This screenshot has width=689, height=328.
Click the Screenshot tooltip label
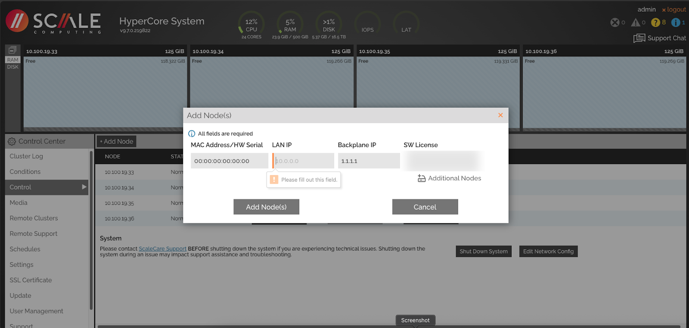tap(416, 320)
